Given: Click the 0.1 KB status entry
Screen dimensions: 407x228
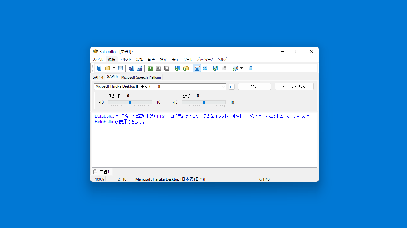Looking at the screenshot, I should [x=265, y=179].
